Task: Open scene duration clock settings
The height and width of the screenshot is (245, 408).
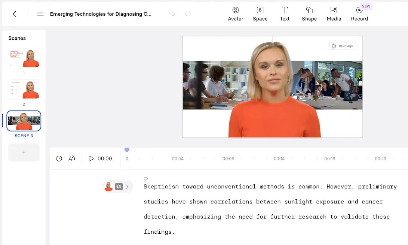Action: 59,158
